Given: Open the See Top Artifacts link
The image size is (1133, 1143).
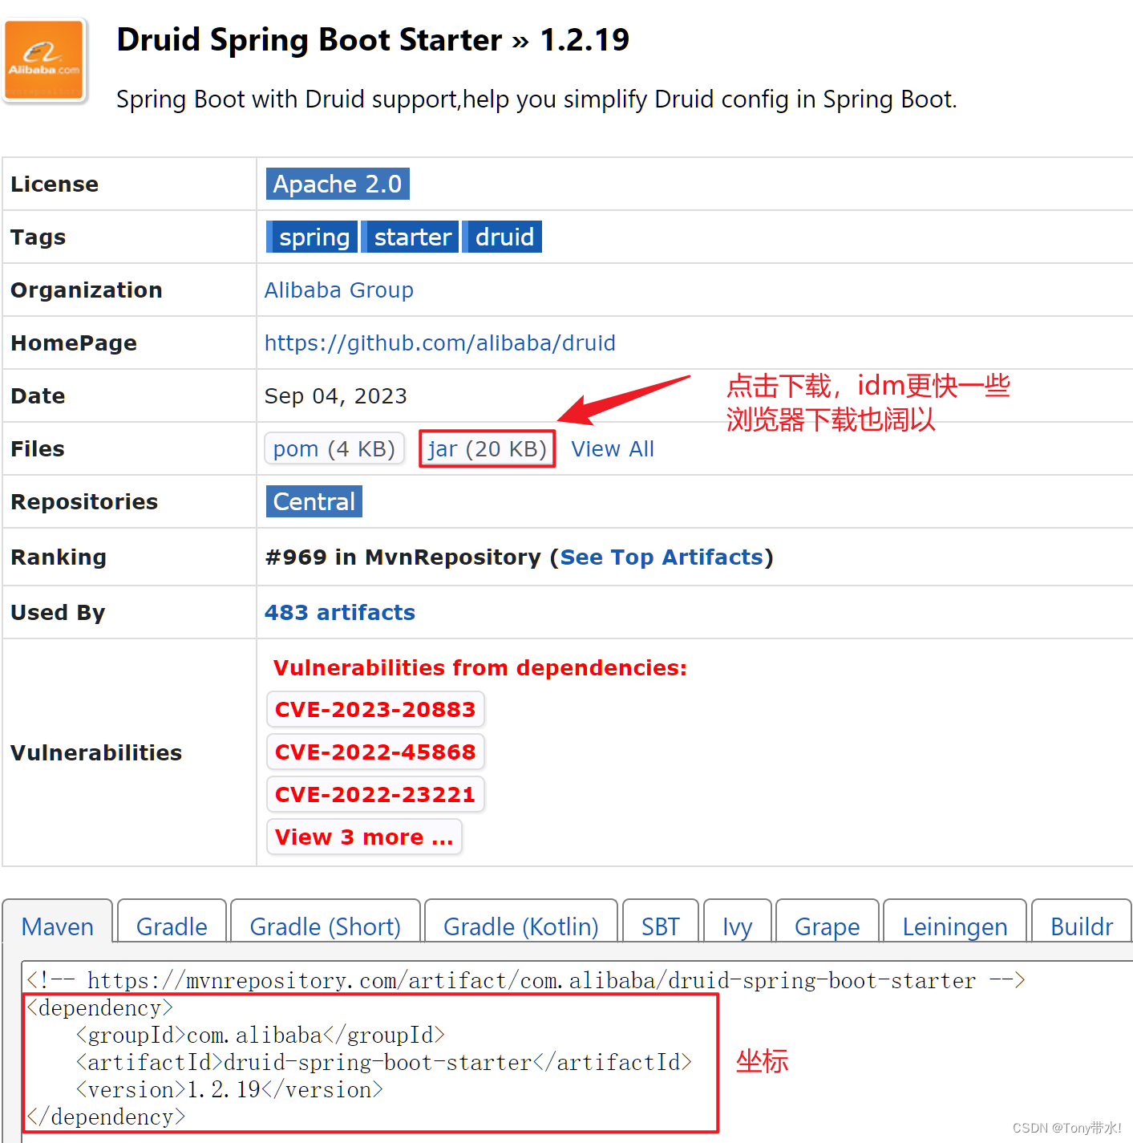Looking at the screenshot, I should (662, 557).
